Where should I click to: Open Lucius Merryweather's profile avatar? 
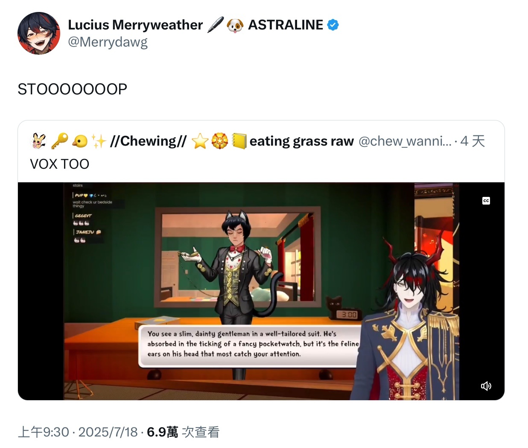coord(39,33)
